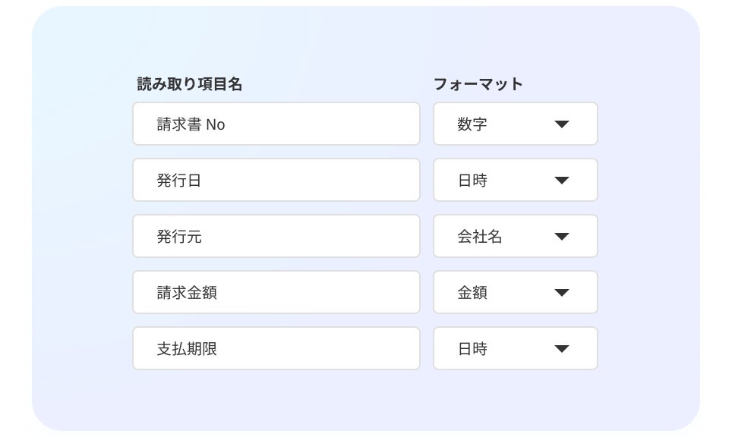Click the 支払期限 item name field

coord(276,348)
